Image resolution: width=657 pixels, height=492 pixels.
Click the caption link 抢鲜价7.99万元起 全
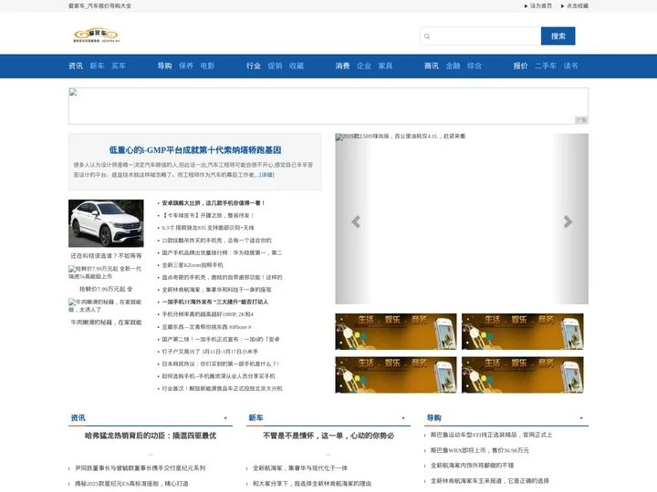pyautogui.click(x=106, y=289)
